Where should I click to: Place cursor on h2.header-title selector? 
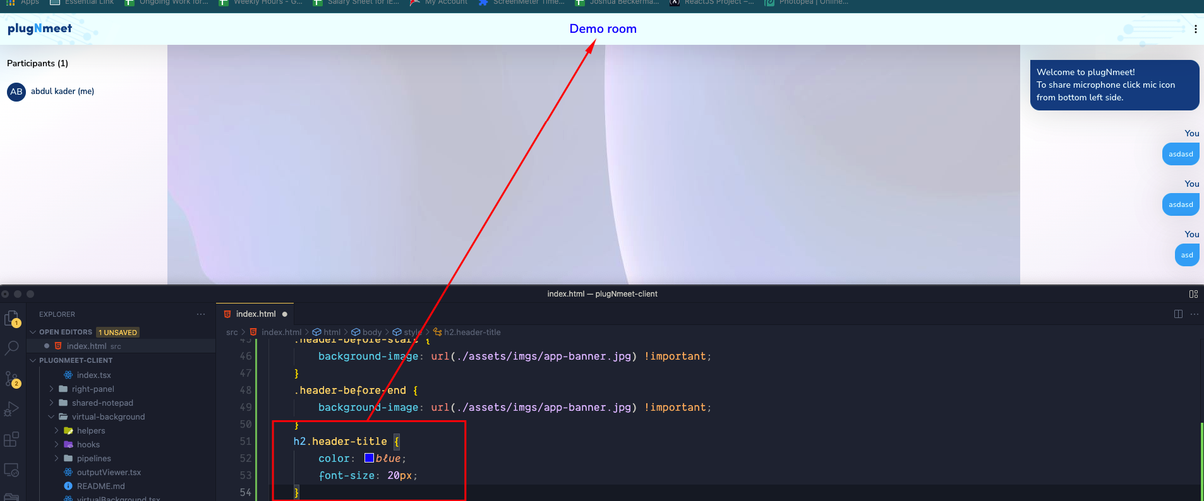[x=340, y=441]
